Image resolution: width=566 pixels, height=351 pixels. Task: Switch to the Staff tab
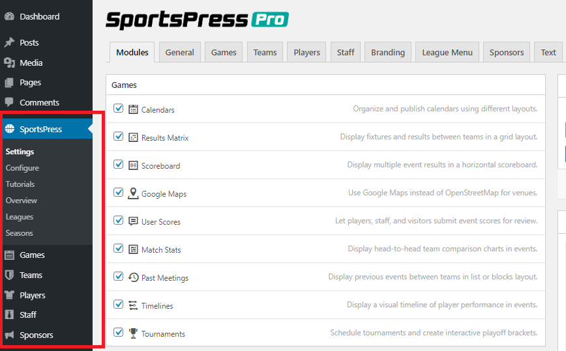346,52
